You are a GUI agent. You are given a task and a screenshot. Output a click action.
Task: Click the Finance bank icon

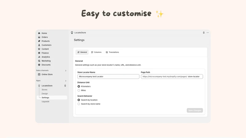tap(39, 53)
